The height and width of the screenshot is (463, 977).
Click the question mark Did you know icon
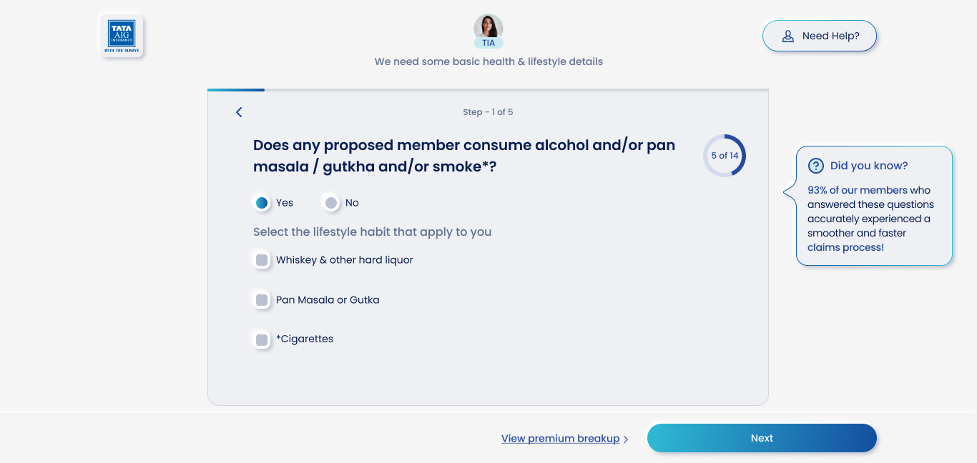(x=815, y=166)
